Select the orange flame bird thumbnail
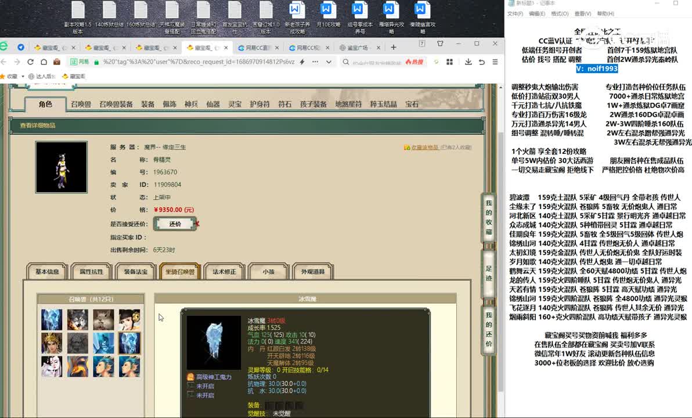Viewport: 692px width, 418px height. tap(77, 366)
